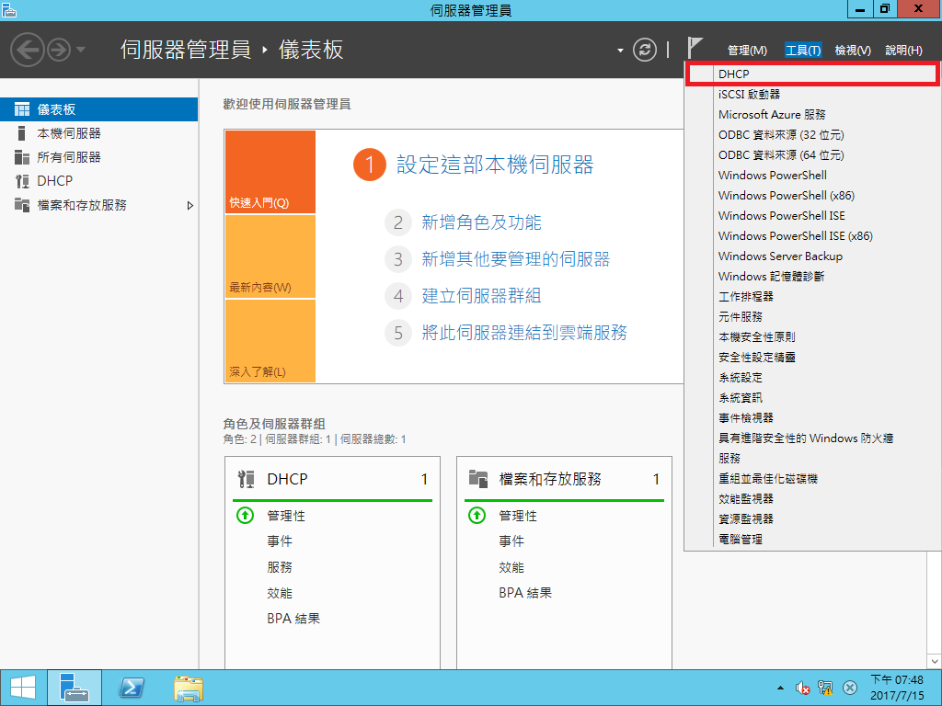Select iSCSI 啟動器 from tools menu
This screenshot has width=942, height=706.
click(813, 95)
